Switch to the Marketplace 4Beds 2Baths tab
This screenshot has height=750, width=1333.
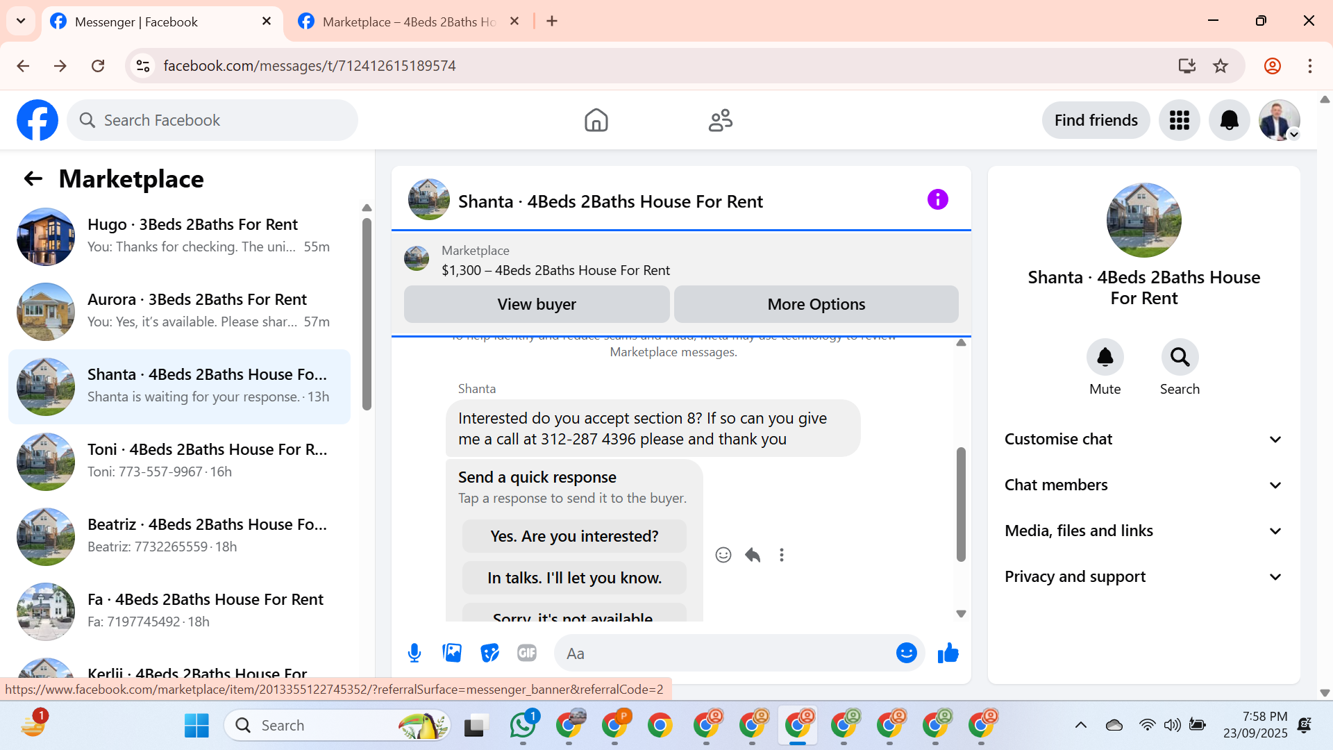410,22
